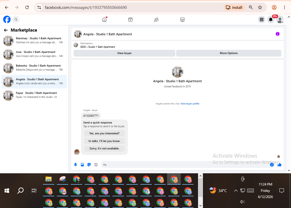Click the purple conversation information icon

[278, 34]
